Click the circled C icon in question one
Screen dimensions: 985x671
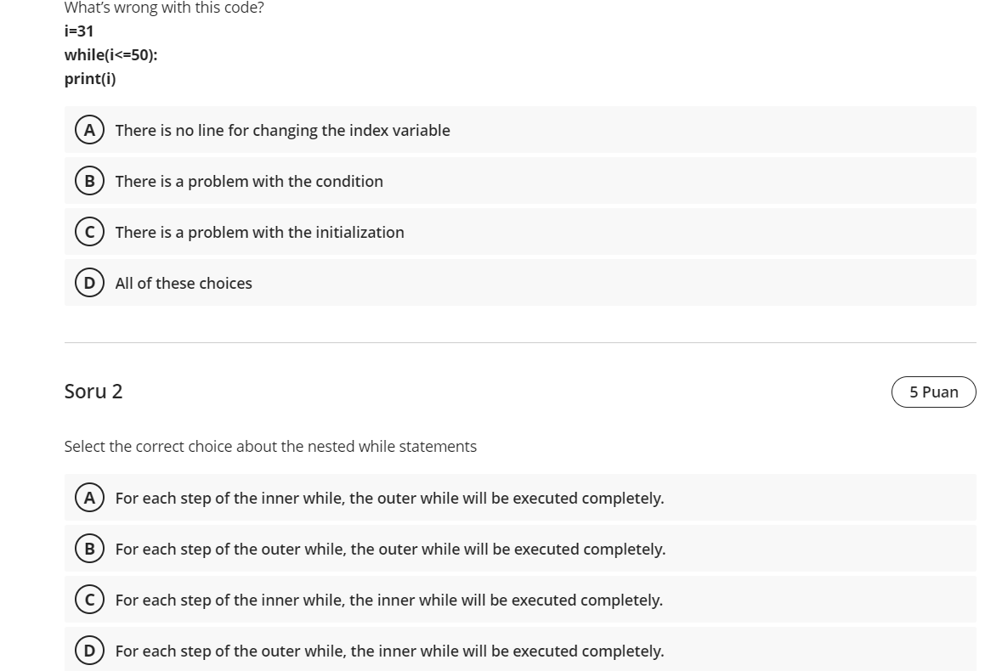[x=90, y=231]
